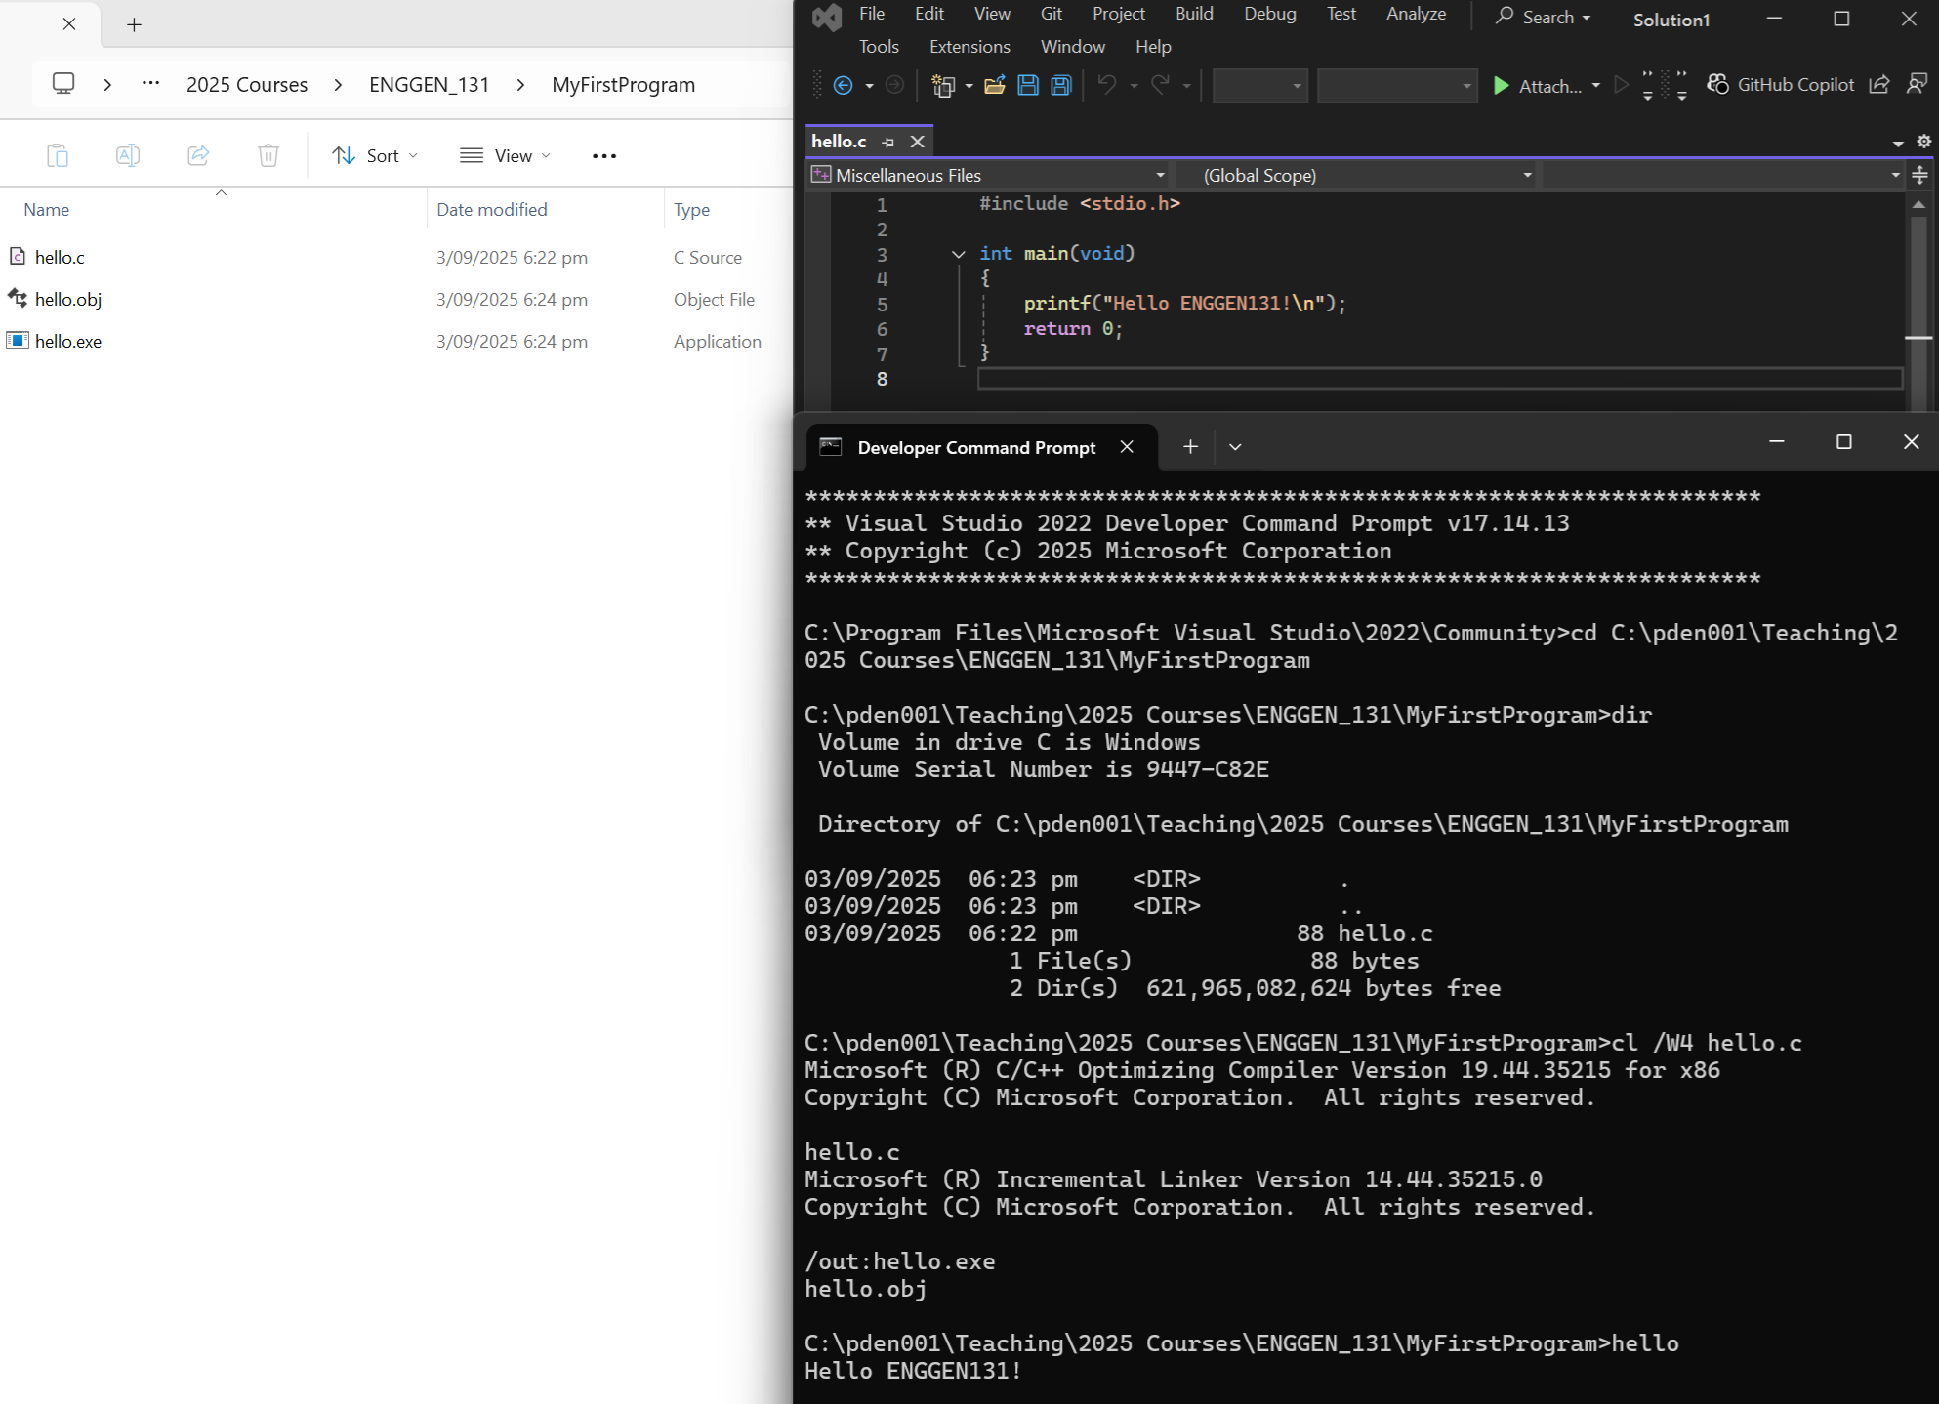Image resolution: width=1939 pixels, height=1404 pixels.
Task: Open the Debug menu
Action: pos(1269,14)
